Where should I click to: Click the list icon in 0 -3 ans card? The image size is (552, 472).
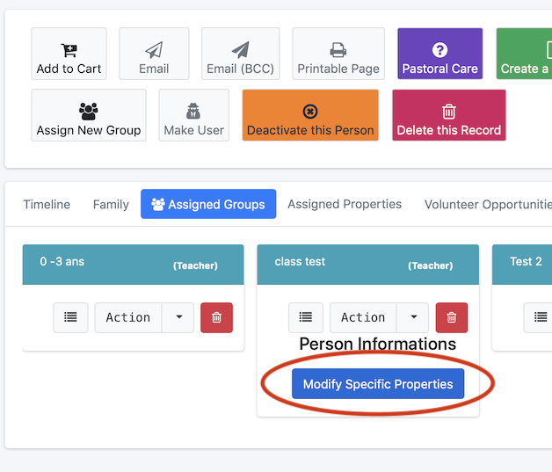coord(71,317)
